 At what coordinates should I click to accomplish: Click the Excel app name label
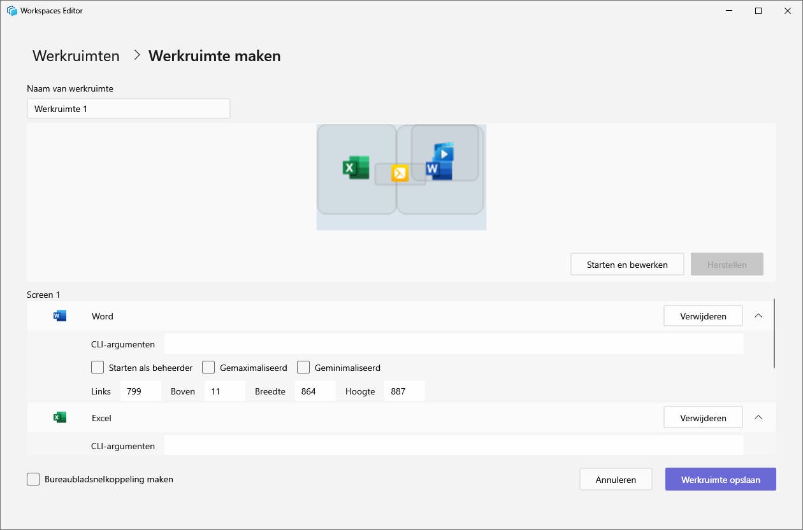click(102, 418)
